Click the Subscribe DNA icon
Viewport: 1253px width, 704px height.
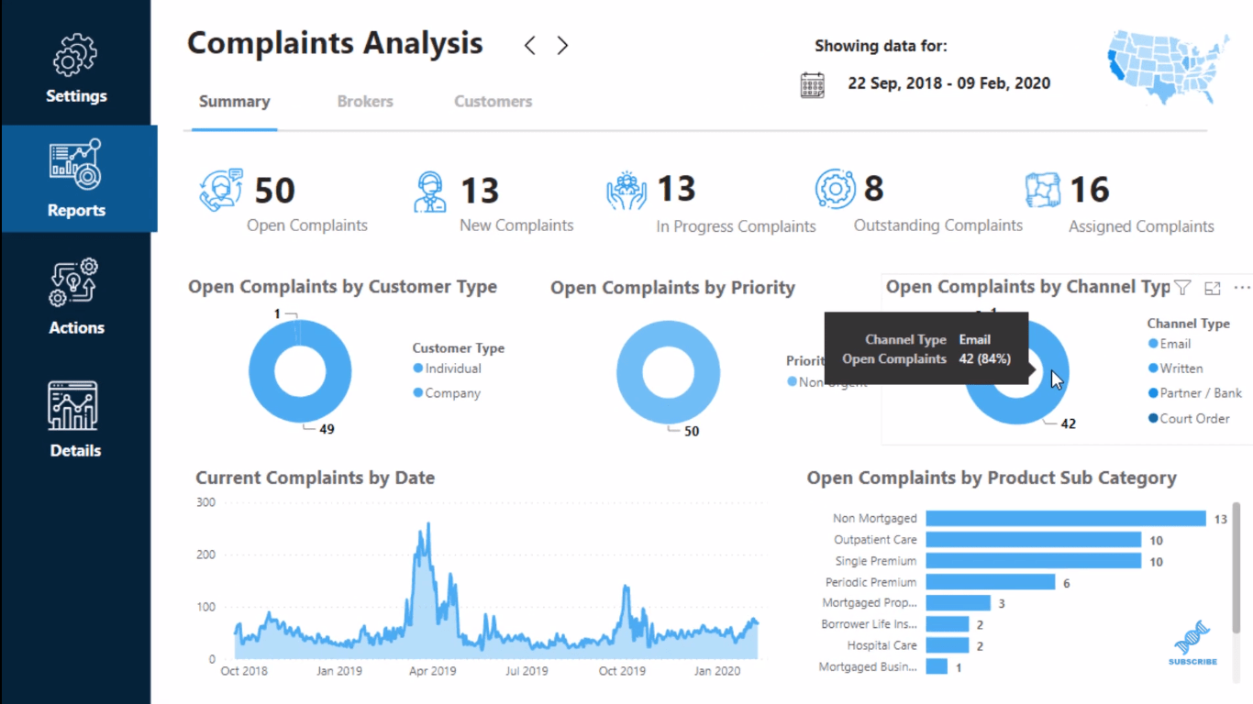pyautogui.click(x=1192, y=640)
